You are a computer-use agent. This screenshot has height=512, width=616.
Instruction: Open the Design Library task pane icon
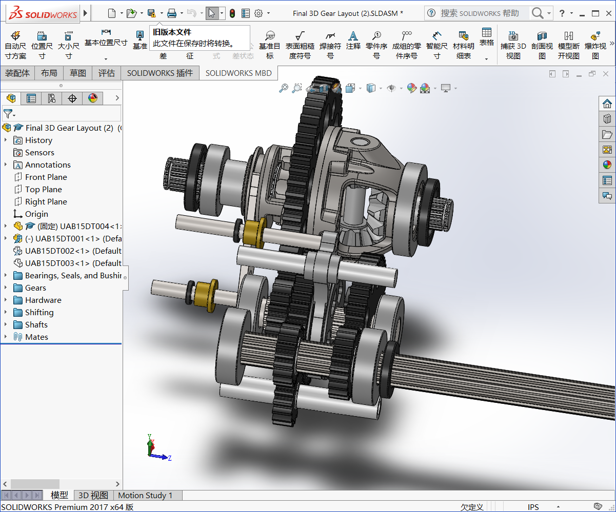pos(607,119)
